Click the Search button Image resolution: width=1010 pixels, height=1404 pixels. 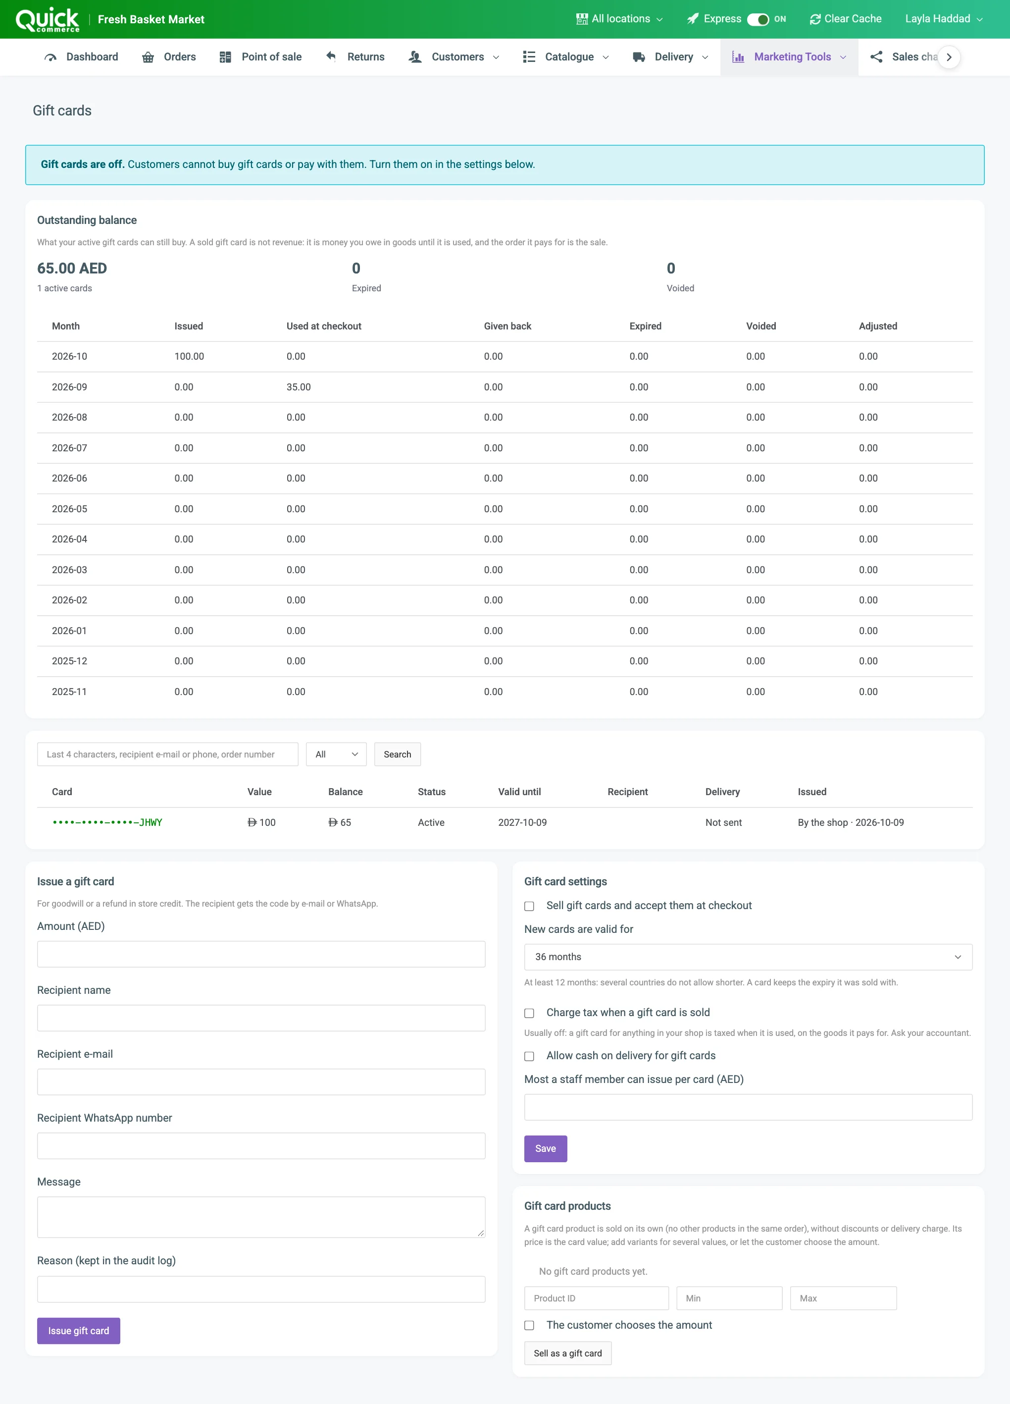tap(397, 754)
